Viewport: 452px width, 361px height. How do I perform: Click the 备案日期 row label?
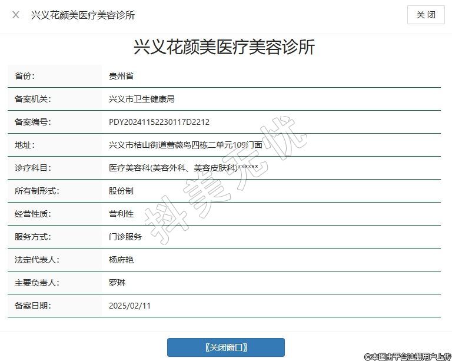tap(33, 306)
